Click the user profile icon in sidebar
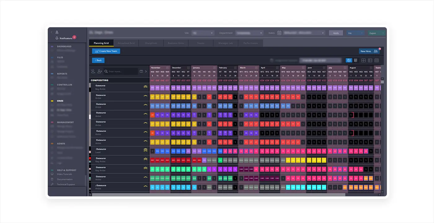 [57, 32]
